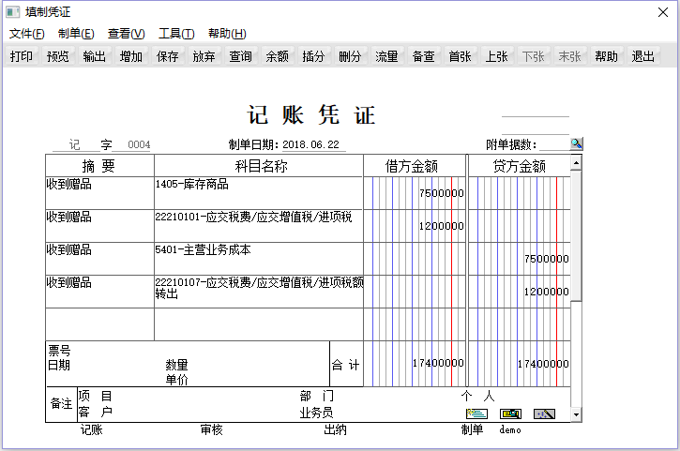Click the 摘要 column header
The image size is (680, 451).
coord(99,166)
